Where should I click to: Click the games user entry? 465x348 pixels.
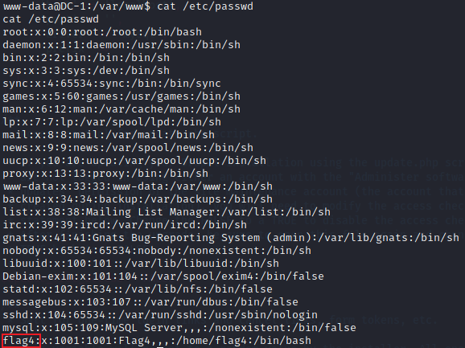coord(121,96)
